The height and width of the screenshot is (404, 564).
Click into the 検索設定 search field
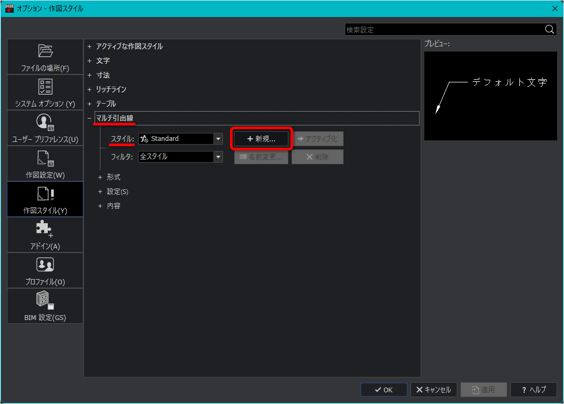coord(443,30)
